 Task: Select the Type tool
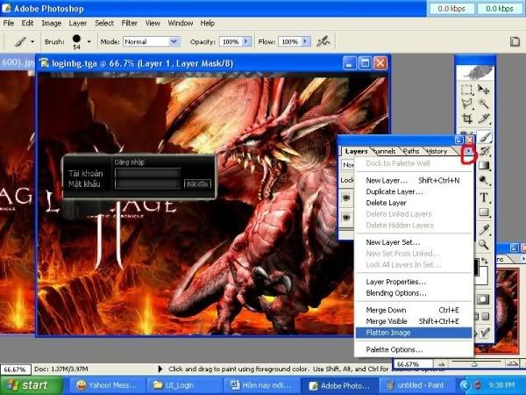click(x=484, y=197)
